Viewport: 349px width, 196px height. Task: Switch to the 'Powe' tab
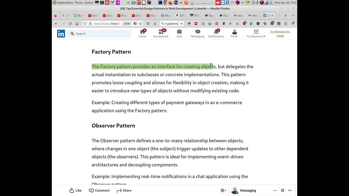pos(122,16)
